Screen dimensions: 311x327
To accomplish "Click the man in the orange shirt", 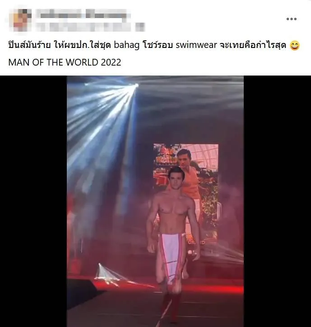I will 190,177.
